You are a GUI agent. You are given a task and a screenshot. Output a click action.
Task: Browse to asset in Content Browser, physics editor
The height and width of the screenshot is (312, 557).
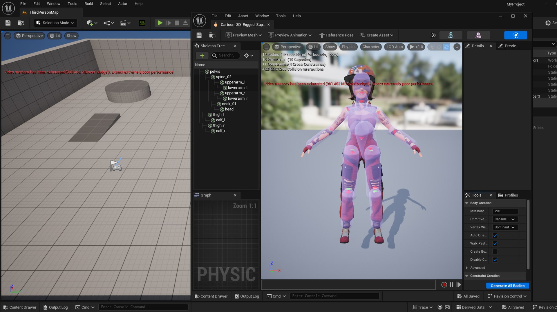point(212,35)
